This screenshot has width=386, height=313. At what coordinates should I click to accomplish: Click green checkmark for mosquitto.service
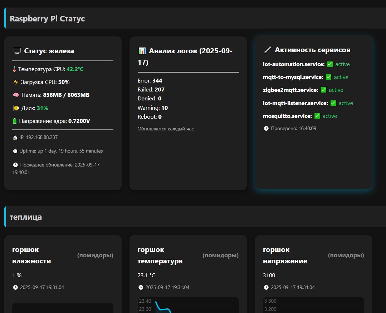pyautogui.click(x=317, y=116)
